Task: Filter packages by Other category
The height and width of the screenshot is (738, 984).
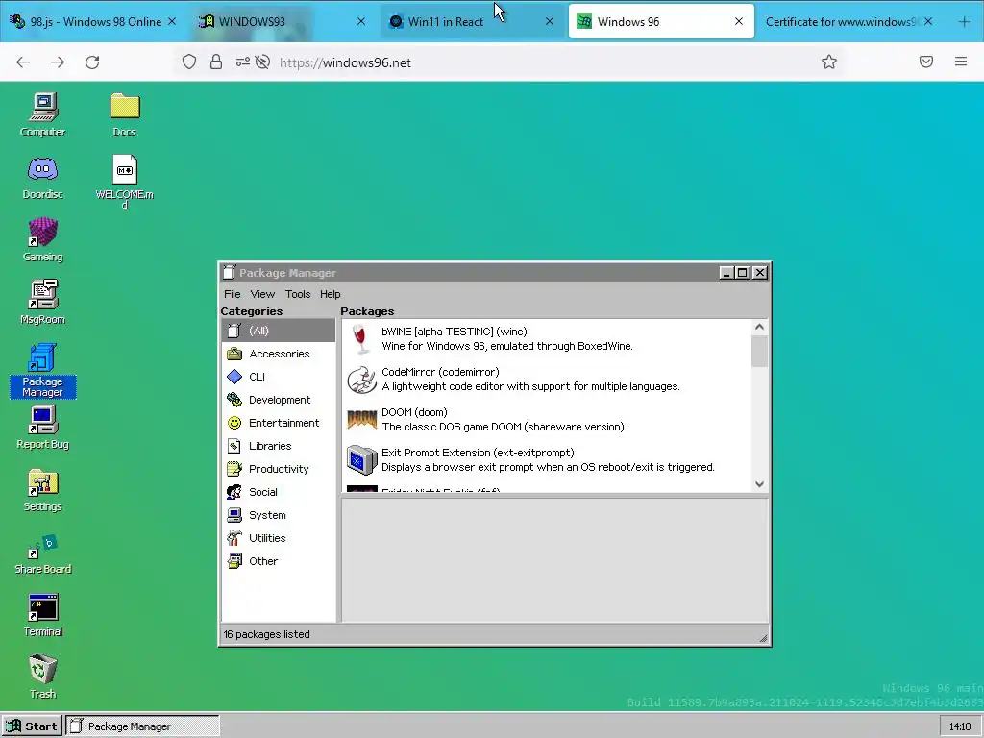Action: 279,561
